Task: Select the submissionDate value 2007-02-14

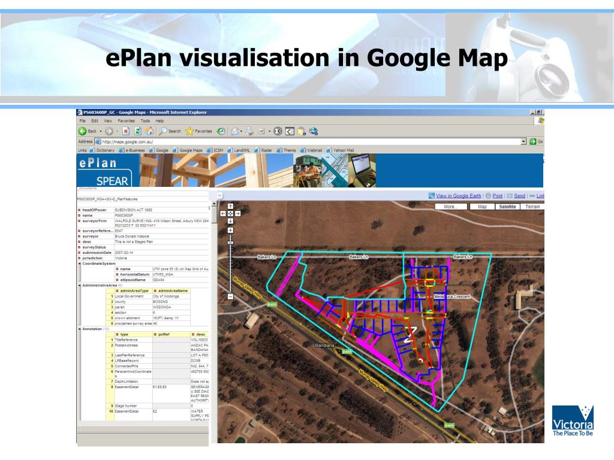Action: pyautogui.click(x=124, y=253)
